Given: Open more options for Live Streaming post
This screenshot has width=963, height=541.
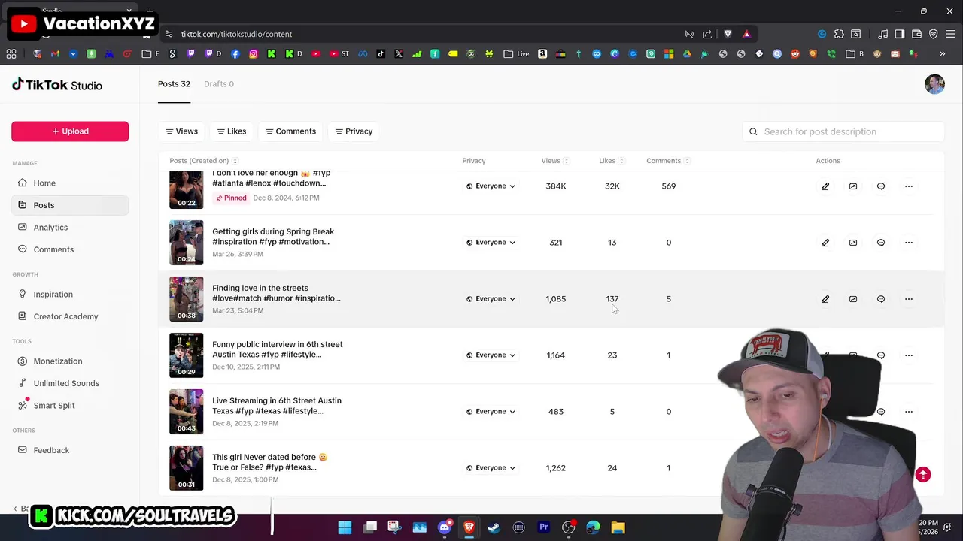Looking at the screenshot, I should click(909, 412).
